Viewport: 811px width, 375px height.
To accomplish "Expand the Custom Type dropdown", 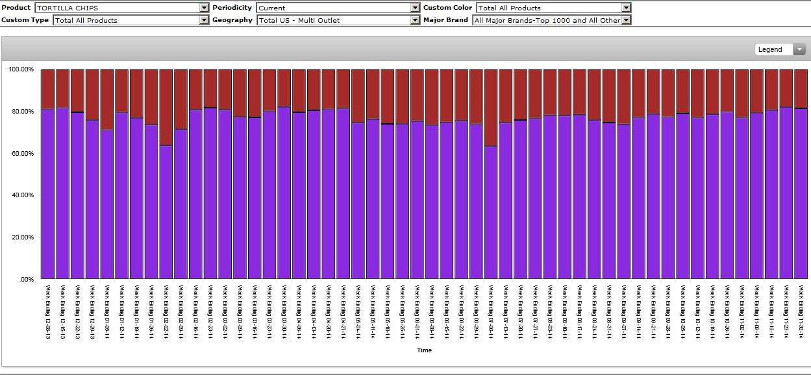I will pos(130,20).
